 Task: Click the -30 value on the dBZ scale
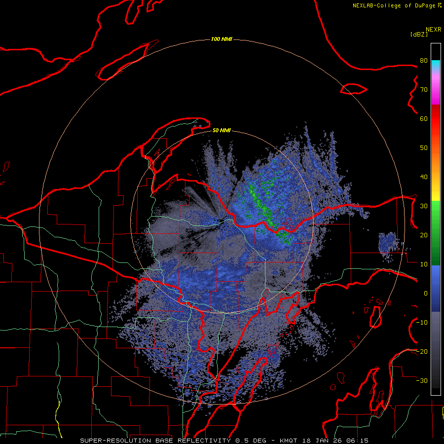coord(422,380)
